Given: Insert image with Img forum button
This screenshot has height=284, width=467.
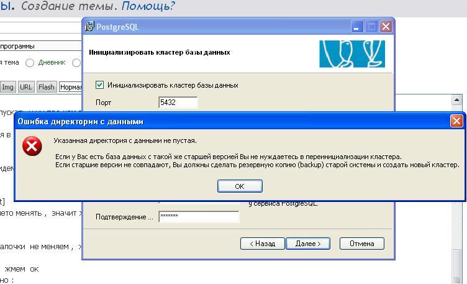Looking at the screenshot, I should click(7, 87).
